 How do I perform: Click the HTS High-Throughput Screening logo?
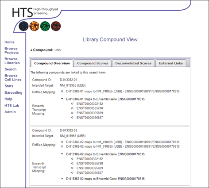click(35, 12)
